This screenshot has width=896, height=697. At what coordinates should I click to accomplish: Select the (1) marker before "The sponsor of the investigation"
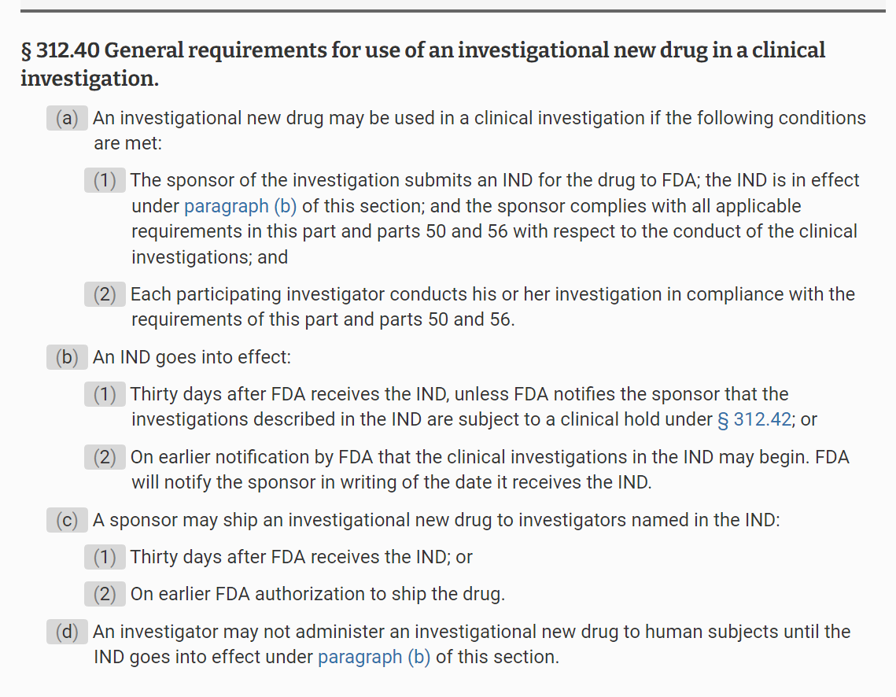point(105,180)
